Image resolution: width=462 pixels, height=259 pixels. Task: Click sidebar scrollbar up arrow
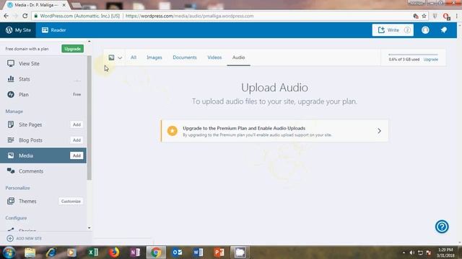pyautogui.click(x=90, y=42)
